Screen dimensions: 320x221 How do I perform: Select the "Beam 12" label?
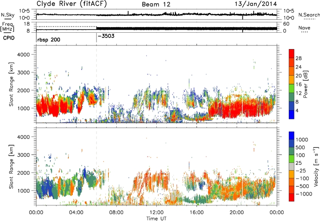(156, 4)
